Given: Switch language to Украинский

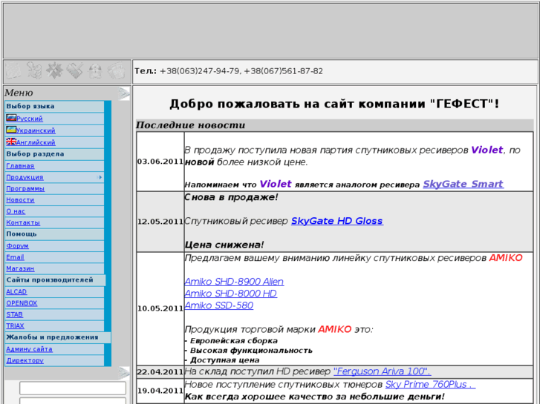Looking at the screenshot, I should 36,130.
